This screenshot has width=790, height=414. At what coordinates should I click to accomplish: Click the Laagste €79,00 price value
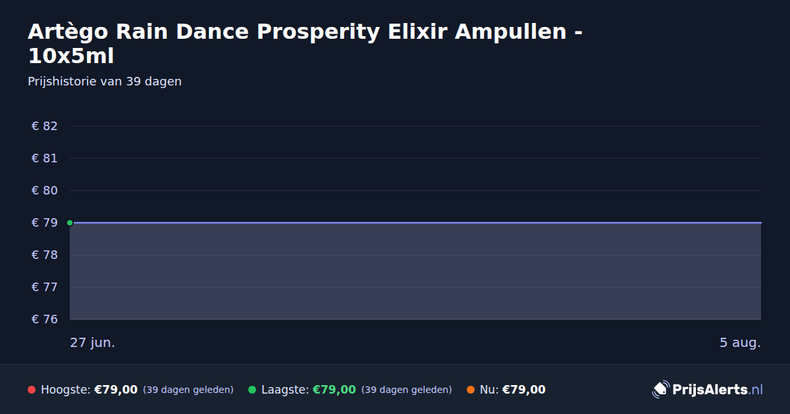(x=334, y=390)
